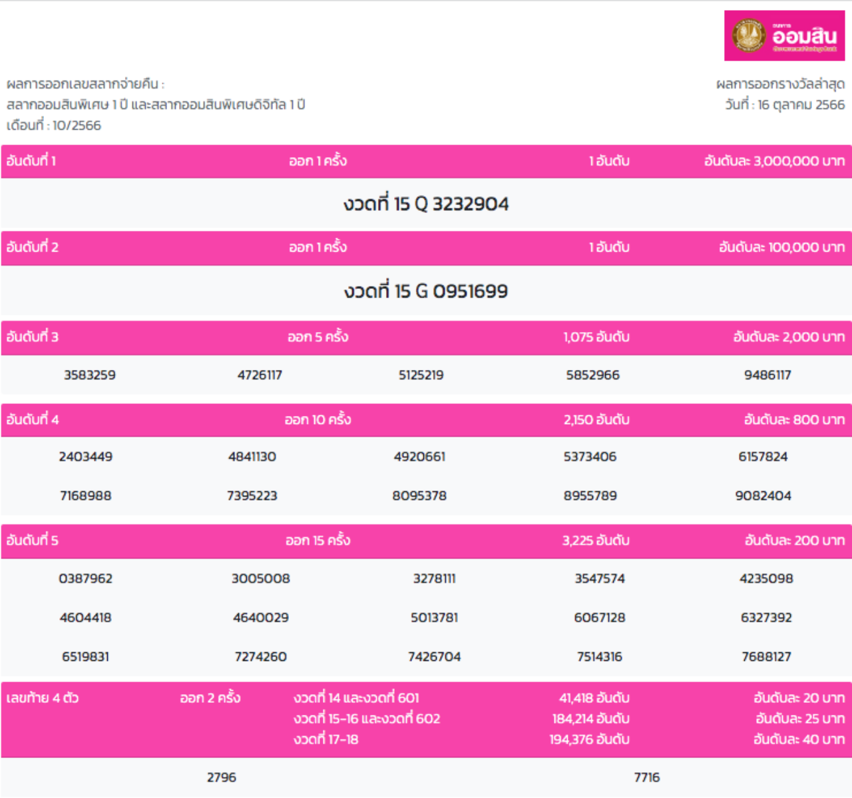Viewport: 852px width, 798px height.
Task: Click last four digits number 7716
Action: (646, 777)
